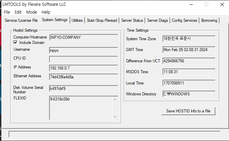Click the disabled maximize window button
This screenshot has width=229, height=141.
click(x=207, y=4)
